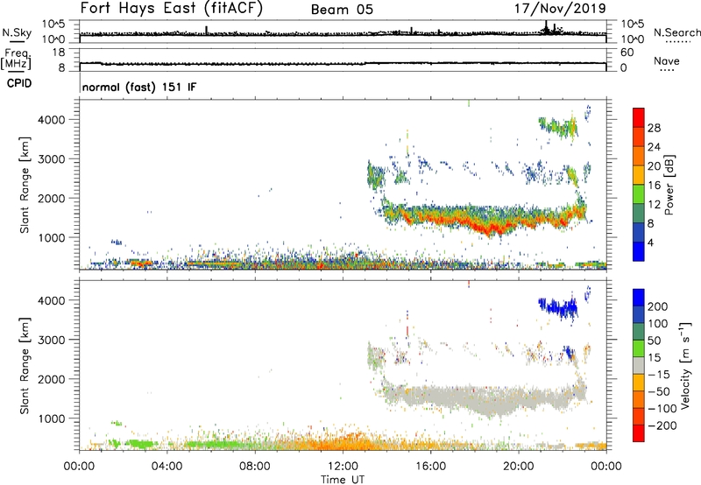701x485 pixels.
Task: Click the '60' Nave axis value
Action: pyautogui.click(x=627, y=53)
